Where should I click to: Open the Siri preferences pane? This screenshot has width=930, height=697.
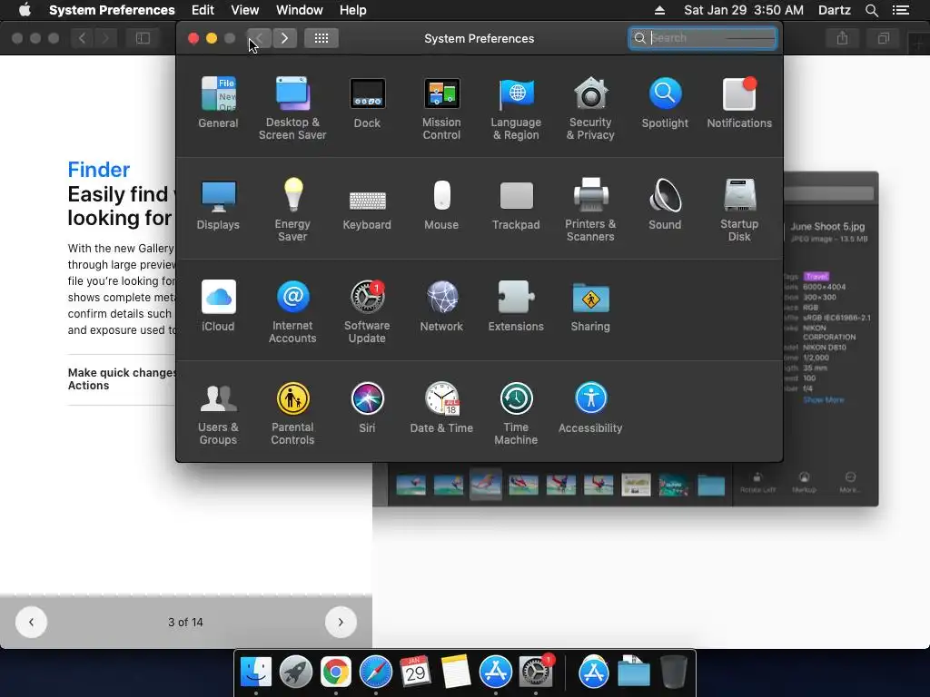coord(367,407)
